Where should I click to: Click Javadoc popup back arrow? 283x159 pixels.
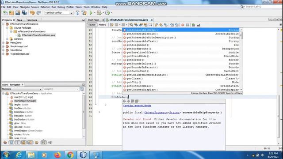[124, 101]
